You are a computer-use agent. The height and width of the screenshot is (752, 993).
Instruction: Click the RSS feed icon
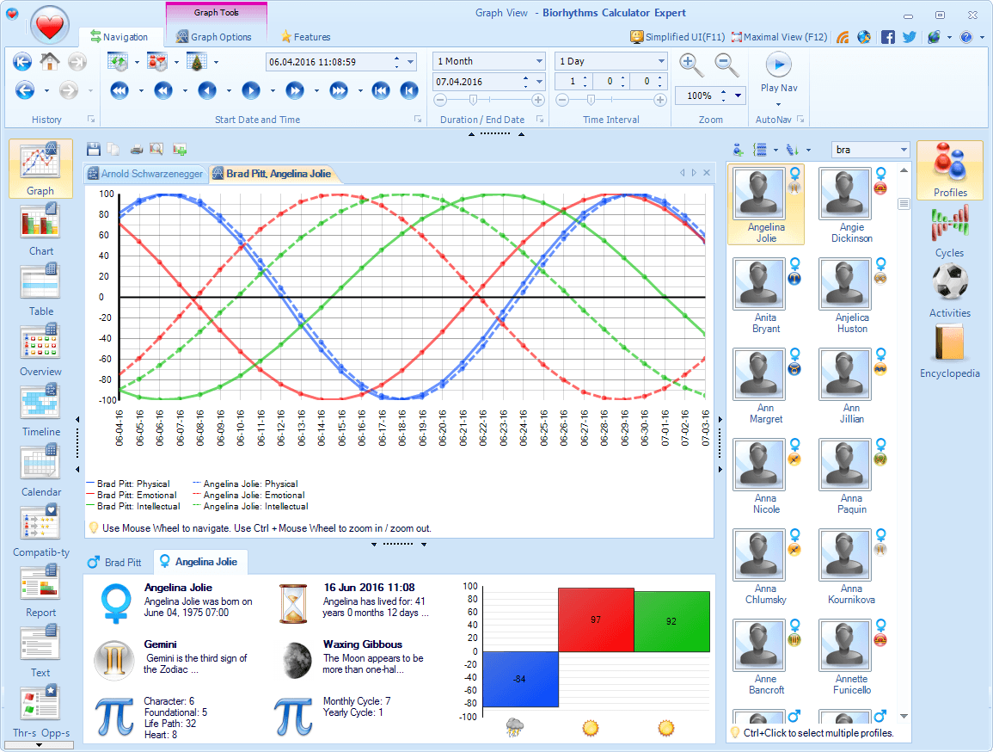[x=843, y=37]
